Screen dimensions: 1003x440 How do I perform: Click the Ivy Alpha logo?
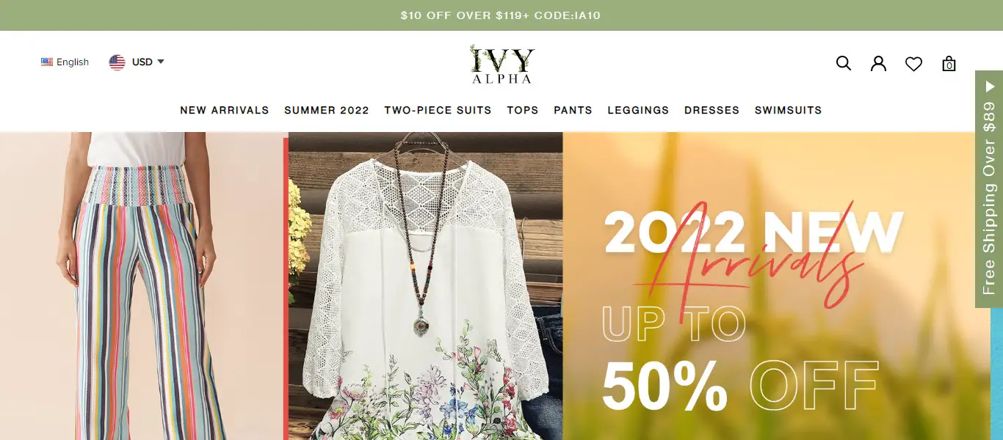click(x=502, y=64)
